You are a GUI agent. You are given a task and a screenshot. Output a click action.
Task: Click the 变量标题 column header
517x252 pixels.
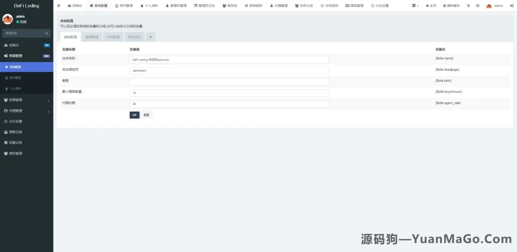69,49
